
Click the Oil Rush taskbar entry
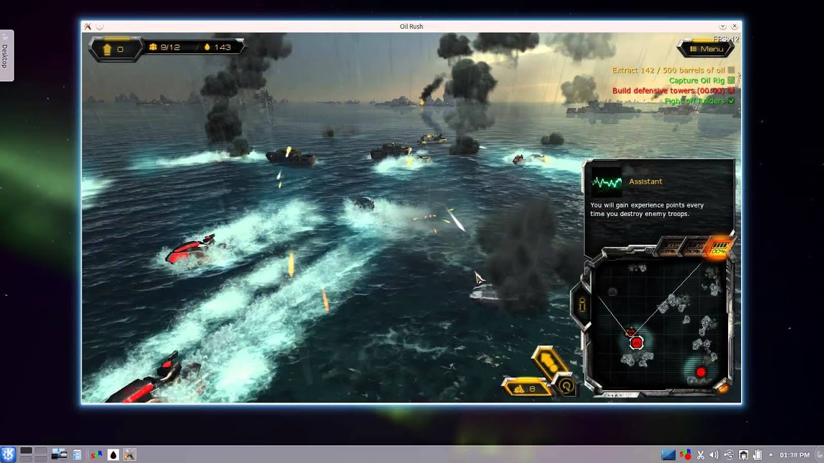coord(130,455)
